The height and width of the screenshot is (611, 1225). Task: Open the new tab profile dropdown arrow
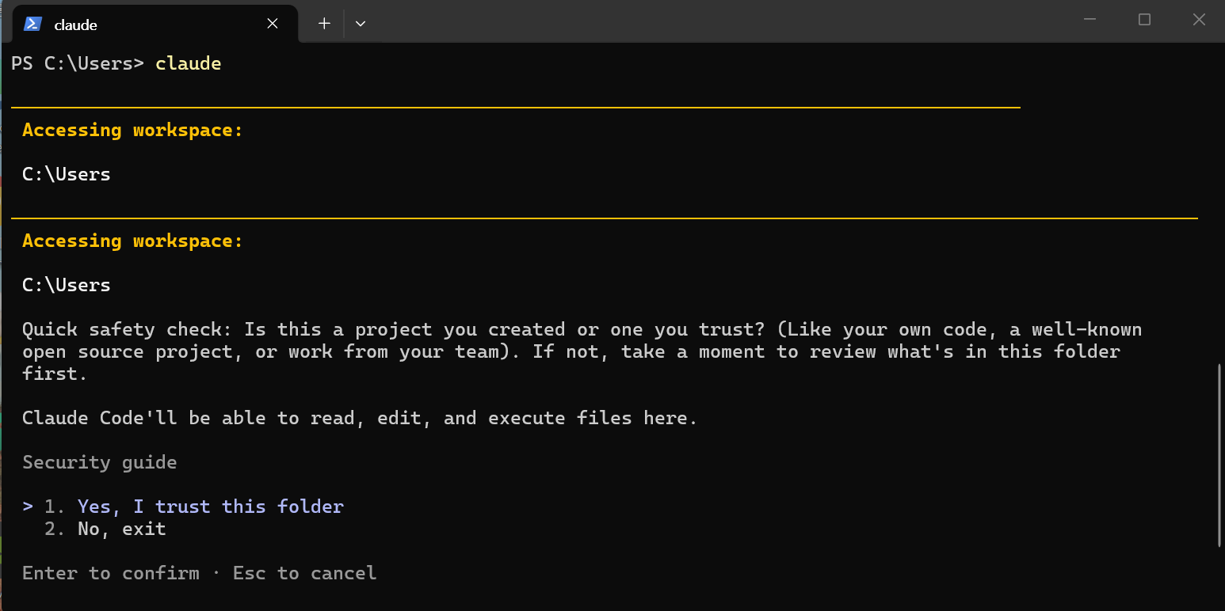pos(361,24)
